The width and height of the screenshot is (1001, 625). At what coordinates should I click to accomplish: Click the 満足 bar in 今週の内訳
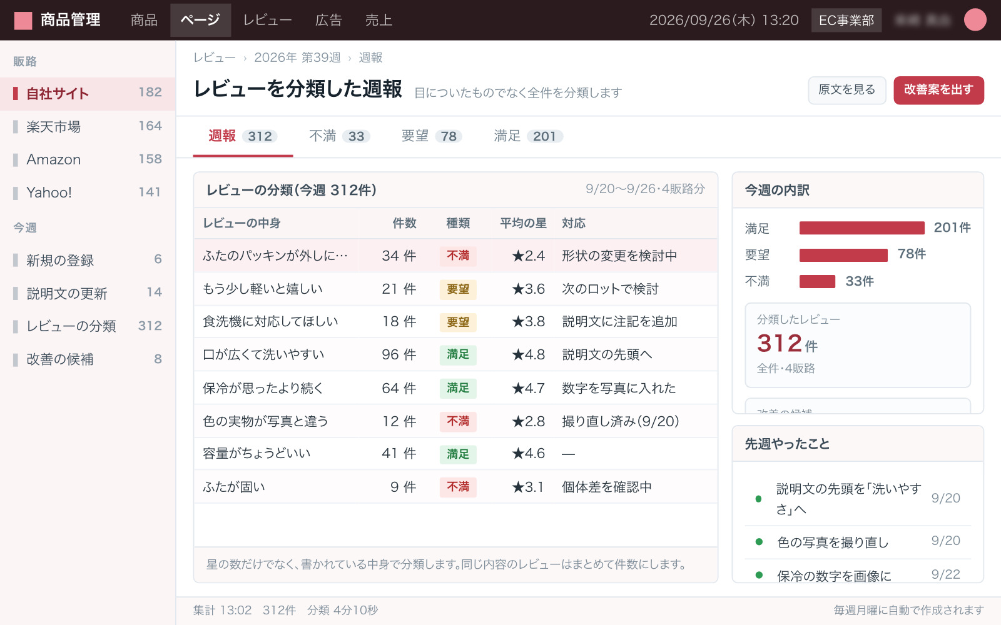pos(862,228)
